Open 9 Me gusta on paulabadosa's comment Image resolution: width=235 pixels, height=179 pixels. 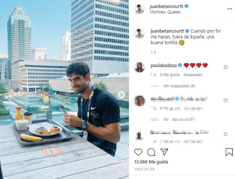tap(170, 75)
